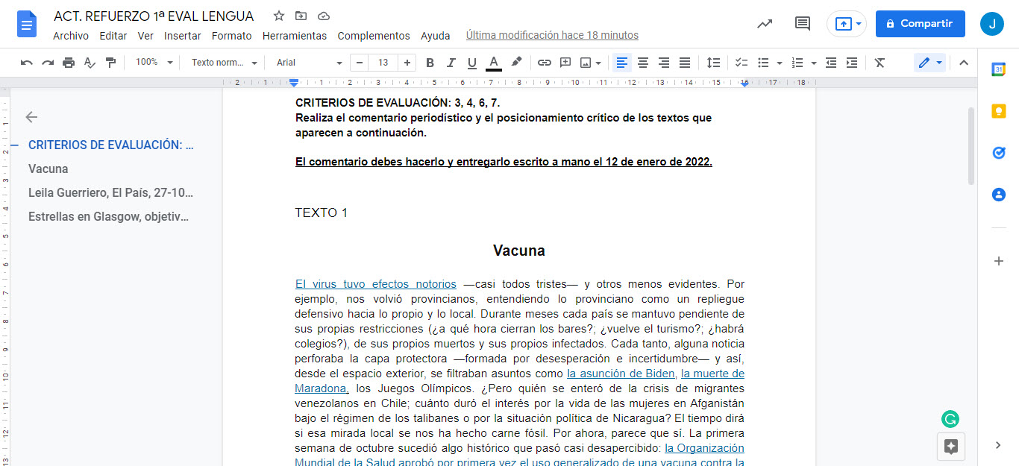Open the Grammarly assistant
Image resolution: width=1019 pixels, height=466 pixels.
tap(950, 419)
